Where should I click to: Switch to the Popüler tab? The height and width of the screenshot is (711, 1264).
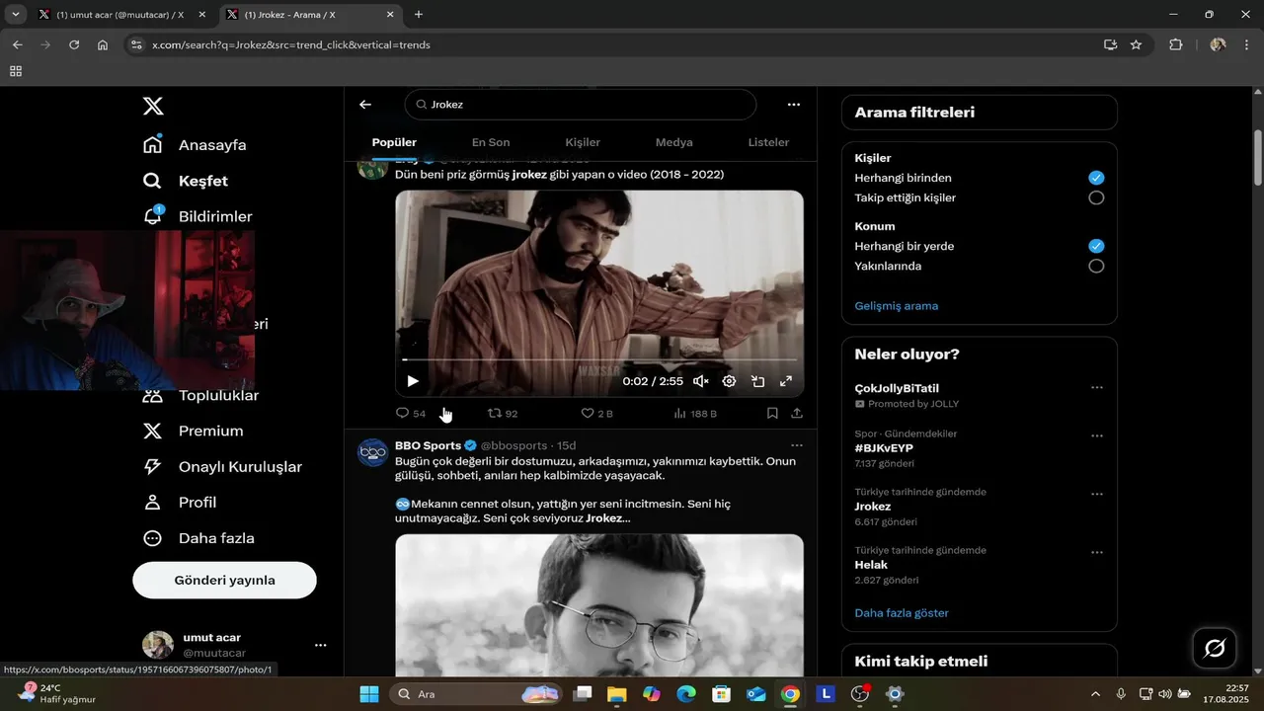click(394, 142)
